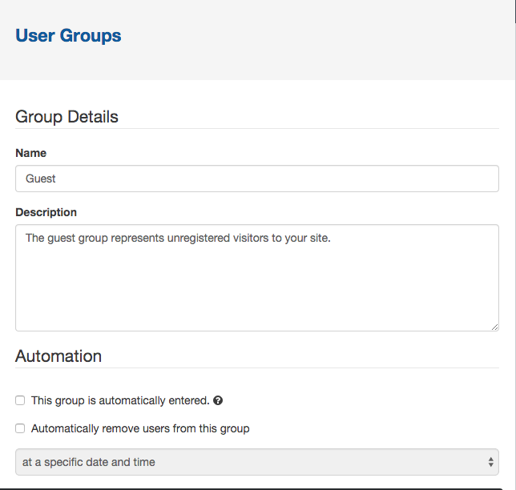Image resolution: width=516 pixels, height=490 pixels.
Task: Click the word Guest in the Name field
Action: (41, 179)
